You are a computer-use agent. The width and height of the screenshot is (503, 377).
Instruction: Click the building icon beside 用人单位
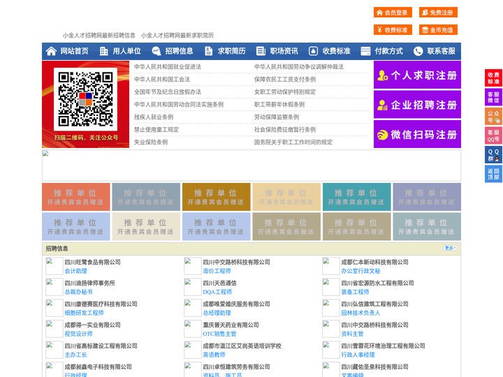tap(103, 51)
